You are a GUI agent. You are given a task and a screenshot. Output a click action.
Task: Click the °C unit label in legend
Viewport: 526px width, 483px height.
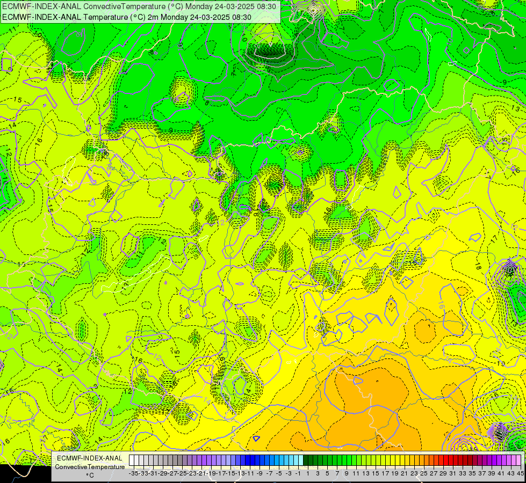point(90,475)
